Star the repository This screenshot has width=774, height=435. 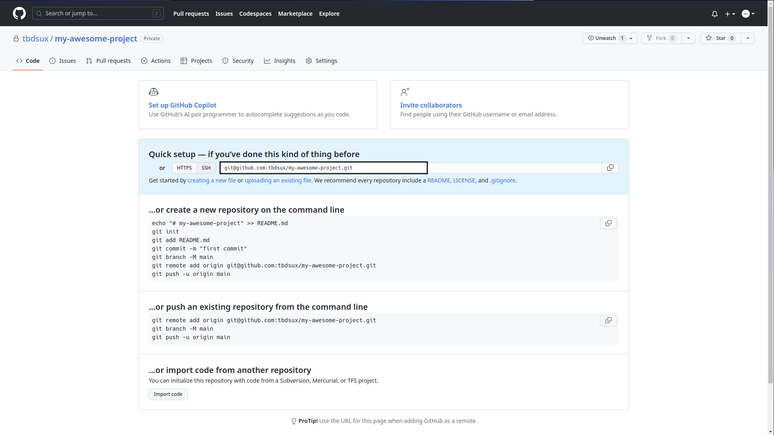(721, 38)
